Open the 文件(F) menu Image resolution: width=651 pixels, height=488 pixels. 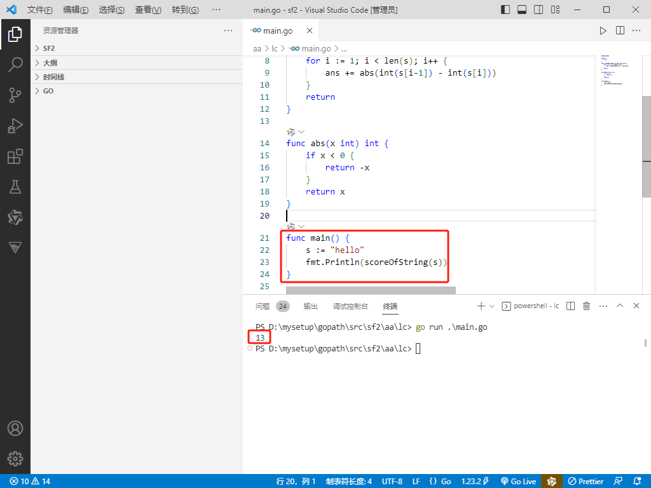coord(40,10)
